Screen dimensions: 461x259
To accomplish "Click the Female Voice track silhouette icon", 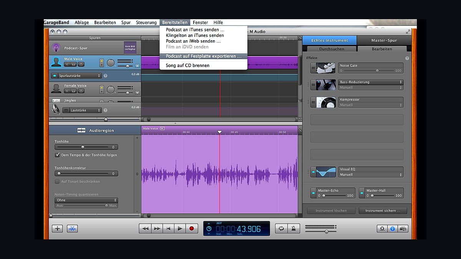I will pyautogui.click(x=56, y=89).
